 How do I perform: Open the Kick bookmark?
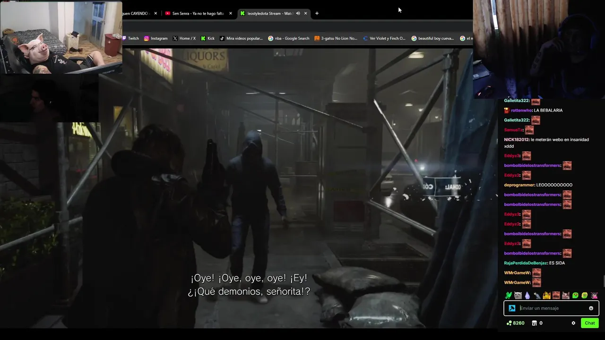207,38
